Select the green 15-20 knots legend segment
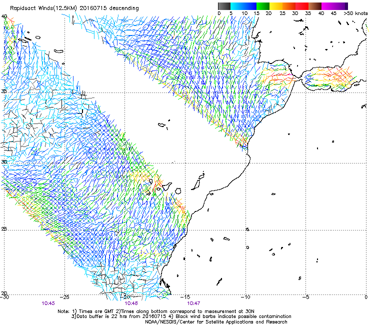The height and width of the screenshot is (325, 370). [x=263, y=6]
